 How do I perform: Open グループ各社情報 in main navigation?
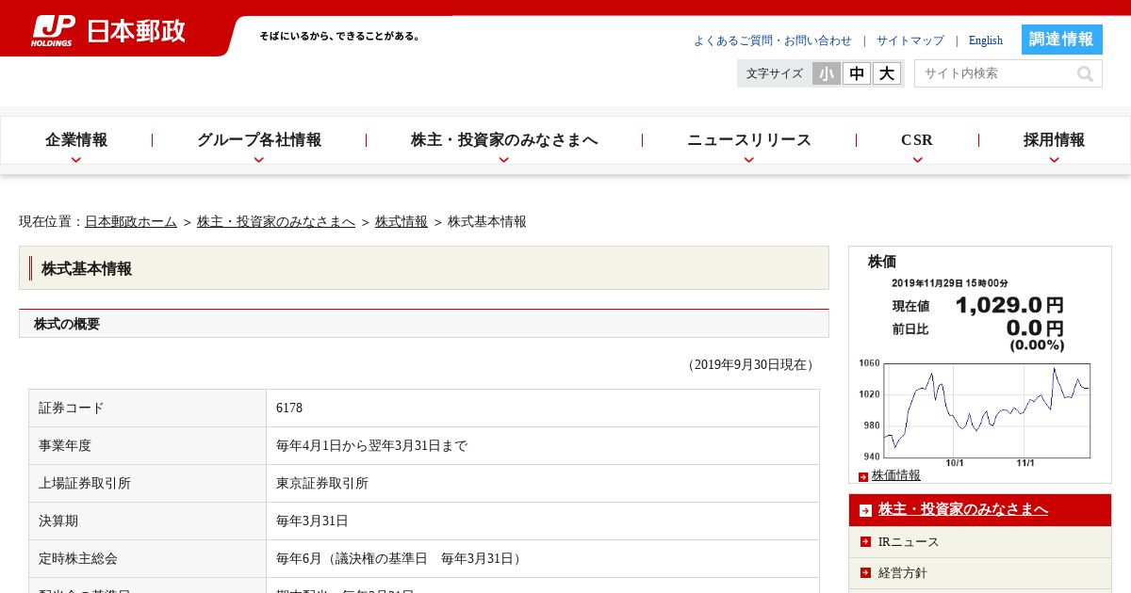point(259,140)
